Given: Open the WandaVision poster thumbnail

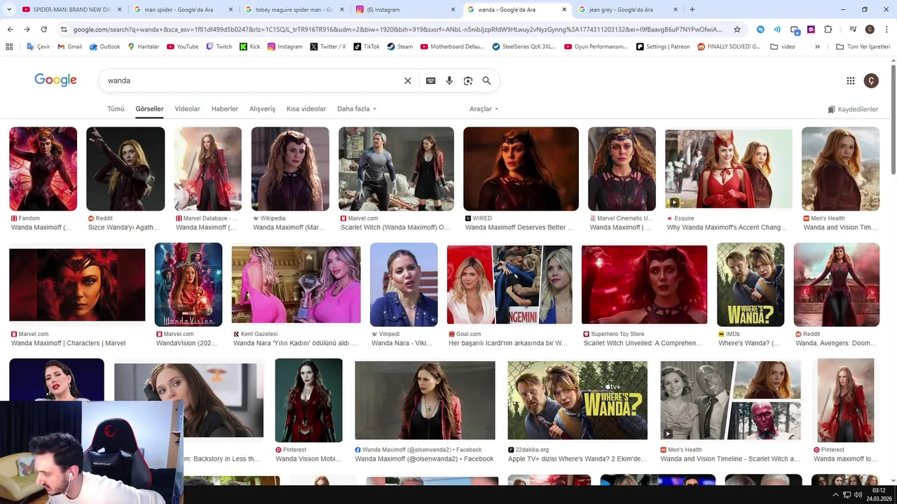Looking at the screenshot, I should [189, 284].
